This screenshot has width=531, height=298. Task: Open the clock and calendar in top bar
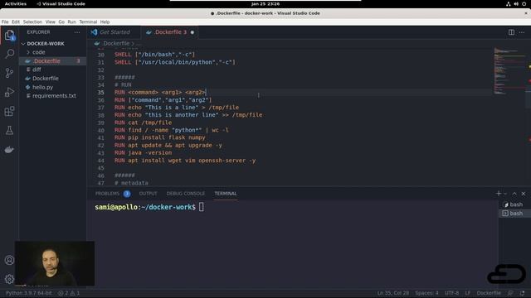coord(265,4)
